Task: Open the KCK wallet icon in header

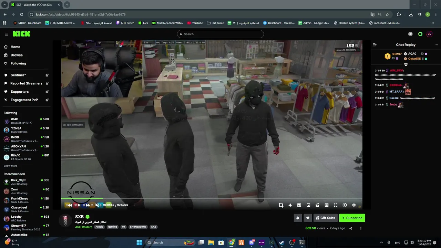Action: tap(410, 34)
